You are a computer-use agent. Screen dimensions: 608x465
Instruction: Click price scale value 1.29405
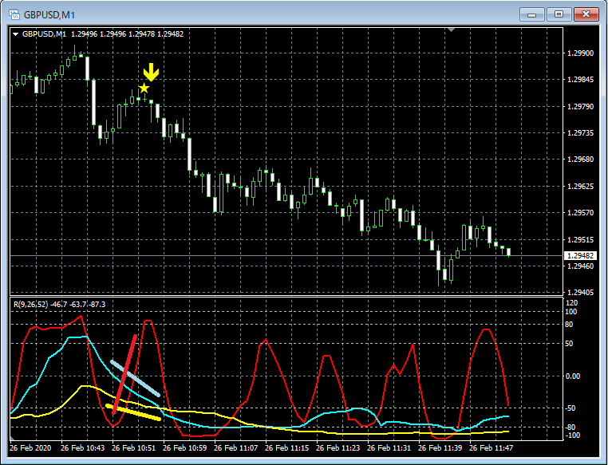580,293
